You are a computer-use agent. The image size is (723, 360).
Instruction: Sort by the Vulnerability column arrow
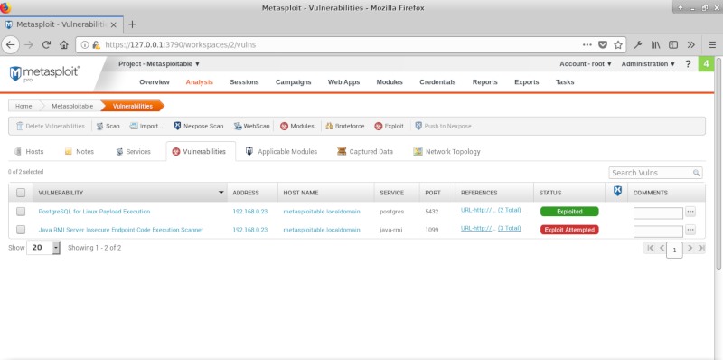(221, 193)
